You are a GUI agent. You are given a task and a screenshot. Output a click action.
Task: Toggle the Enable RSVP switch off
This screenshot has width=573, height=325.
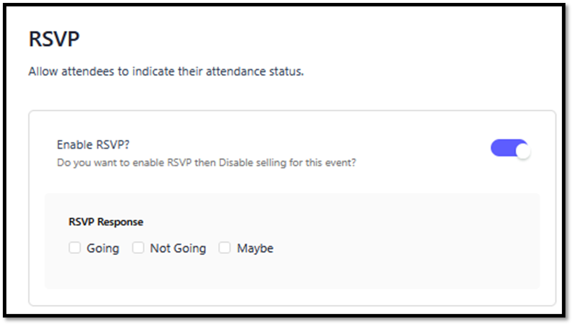(510, 149)
